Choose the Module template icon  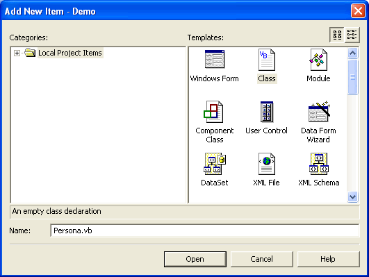(x=318, y=60)
